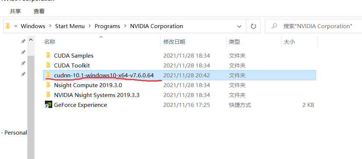Expand chevron after Start Menu breadcrumb
Image resolution: width=362 pixels, height=159 pixels.
click(90, 26)
